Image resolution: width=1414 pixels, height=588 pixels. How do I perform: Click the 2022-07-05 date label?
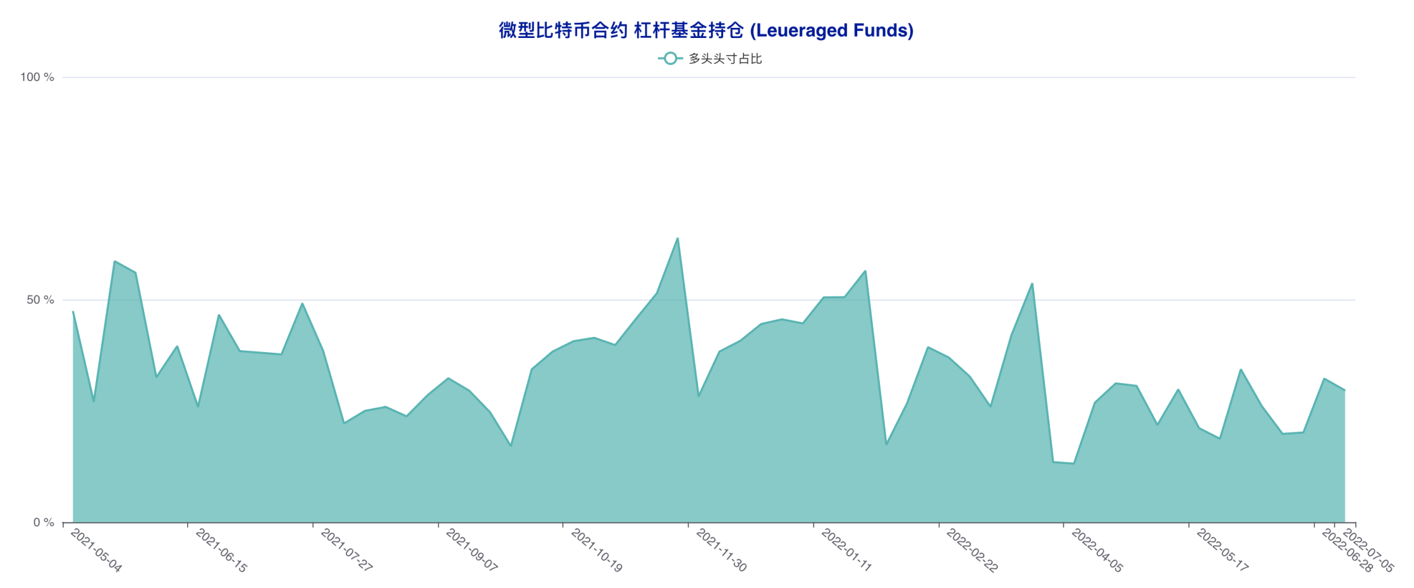tap(1368, 551)
